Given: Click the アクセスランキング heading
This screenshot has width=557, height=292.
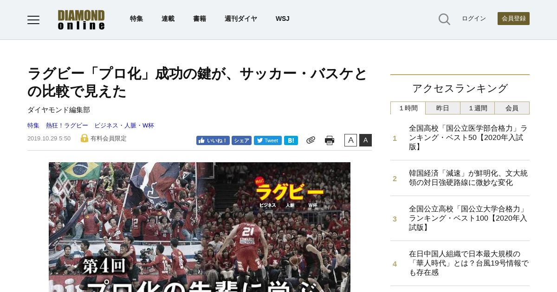Looking at the screenshot, I should [460, 89].
